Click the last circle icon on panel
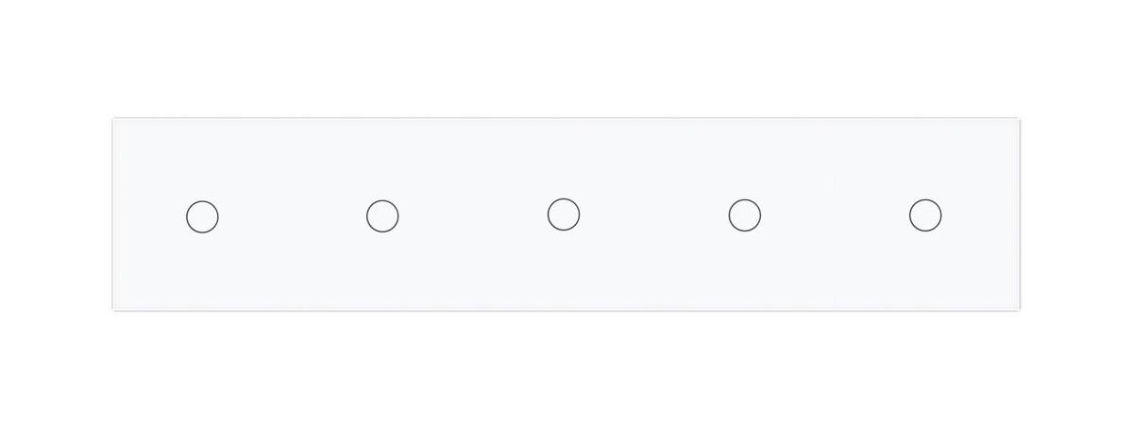1133x429 pixels. click(x=925, y=215)
